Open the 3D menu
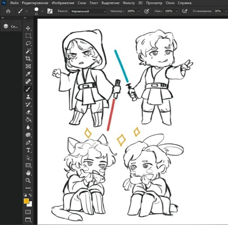The height and width of the screenshot is (225, 228). click(x=140, y=3)
